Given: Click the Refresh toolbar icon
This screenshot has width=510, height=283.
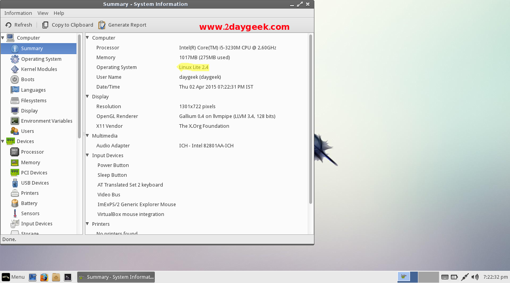Looking at the screenshot, I should [x=8, y=25].
